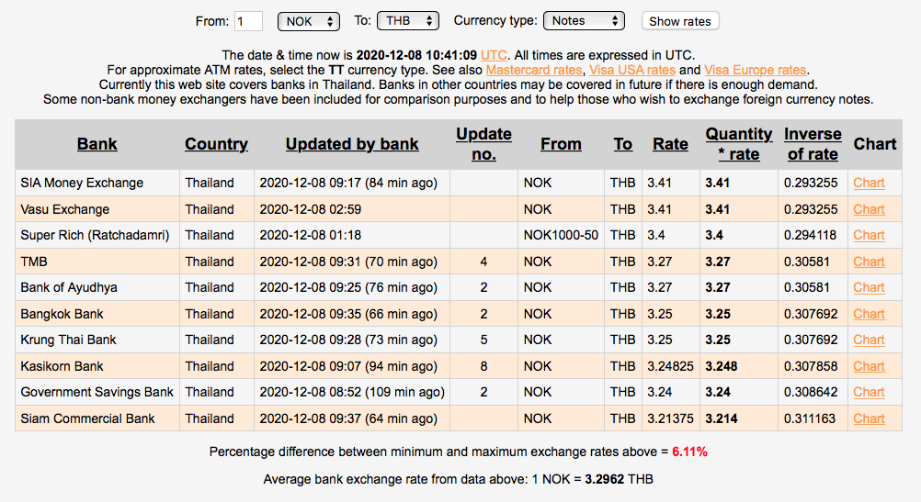Sort by Updated by bank header

click(x=352, y=144)
